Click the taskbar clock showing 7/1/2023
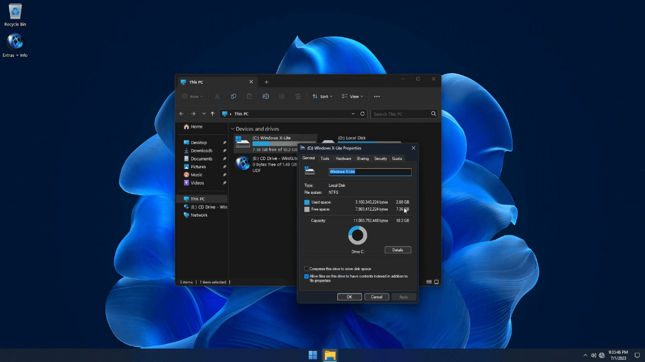 619,356
